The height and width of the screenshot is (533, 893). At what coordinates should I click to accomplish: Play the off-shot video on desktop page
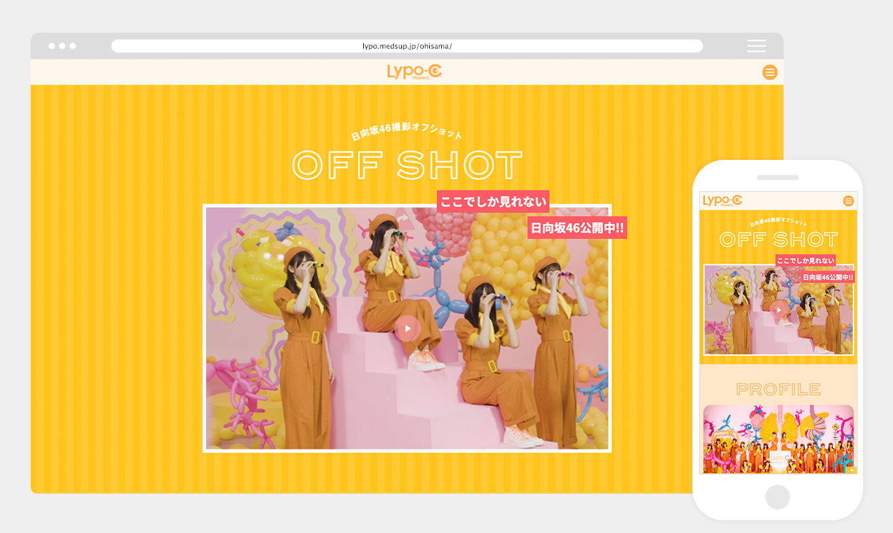(407, 328)
